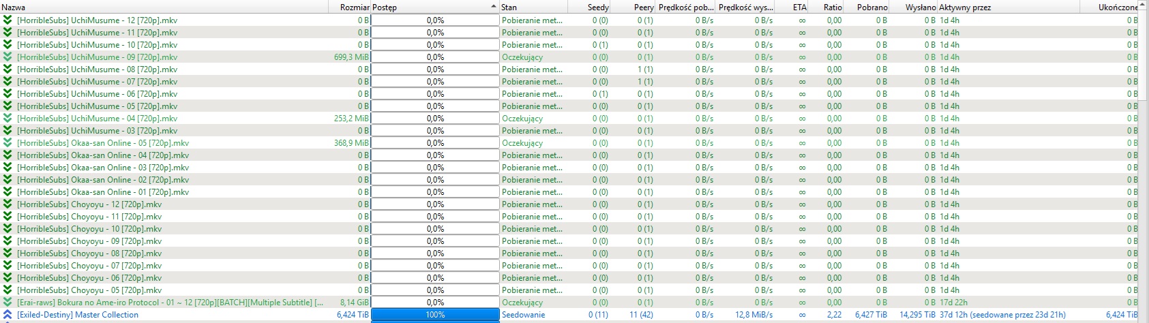Sort torrents by the Rozmiar column header
This screenshot has height=323, width=1149.
coord(349,7)
